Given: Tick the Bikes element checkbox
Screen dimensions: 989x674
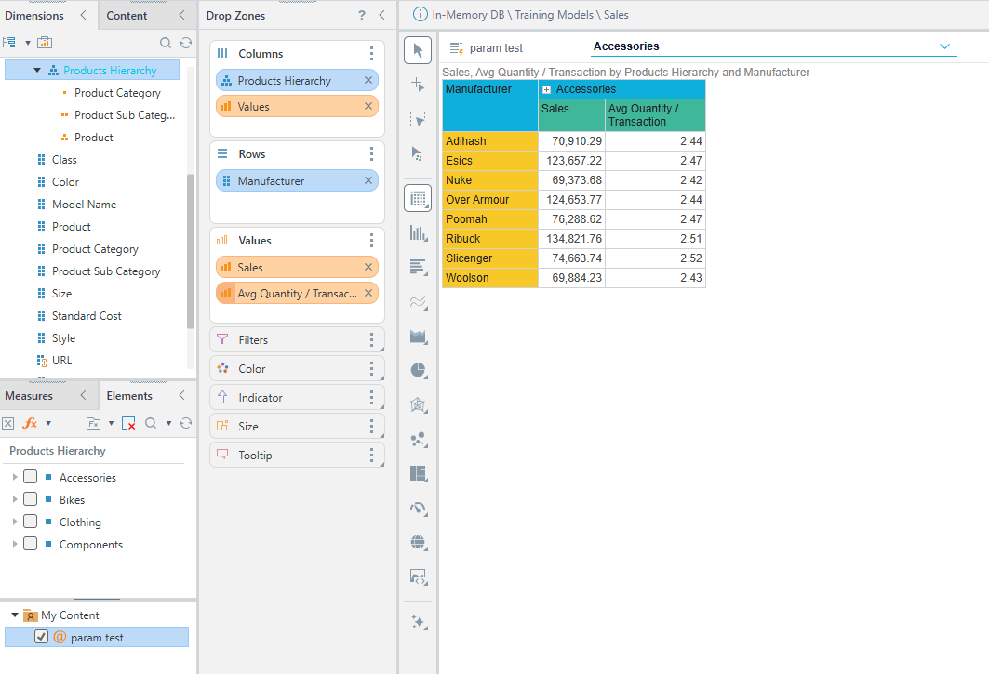Looking at the screenshot, I should 31,499.
